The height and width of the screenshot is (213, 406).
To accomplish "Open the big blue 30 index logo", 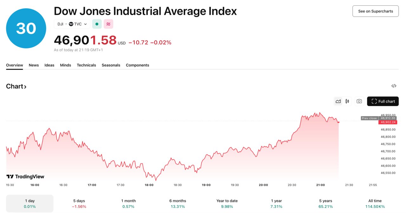I will pyautogui.click(x=26, y=28).
